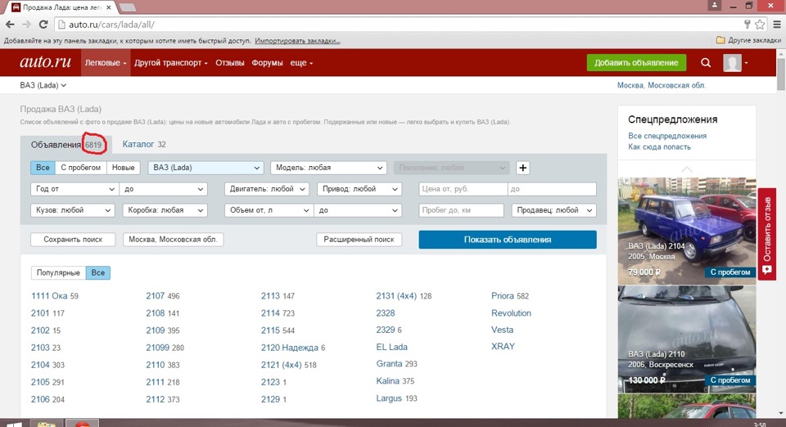Click the Оставить отзыв side tab

[x=767, y=234]
